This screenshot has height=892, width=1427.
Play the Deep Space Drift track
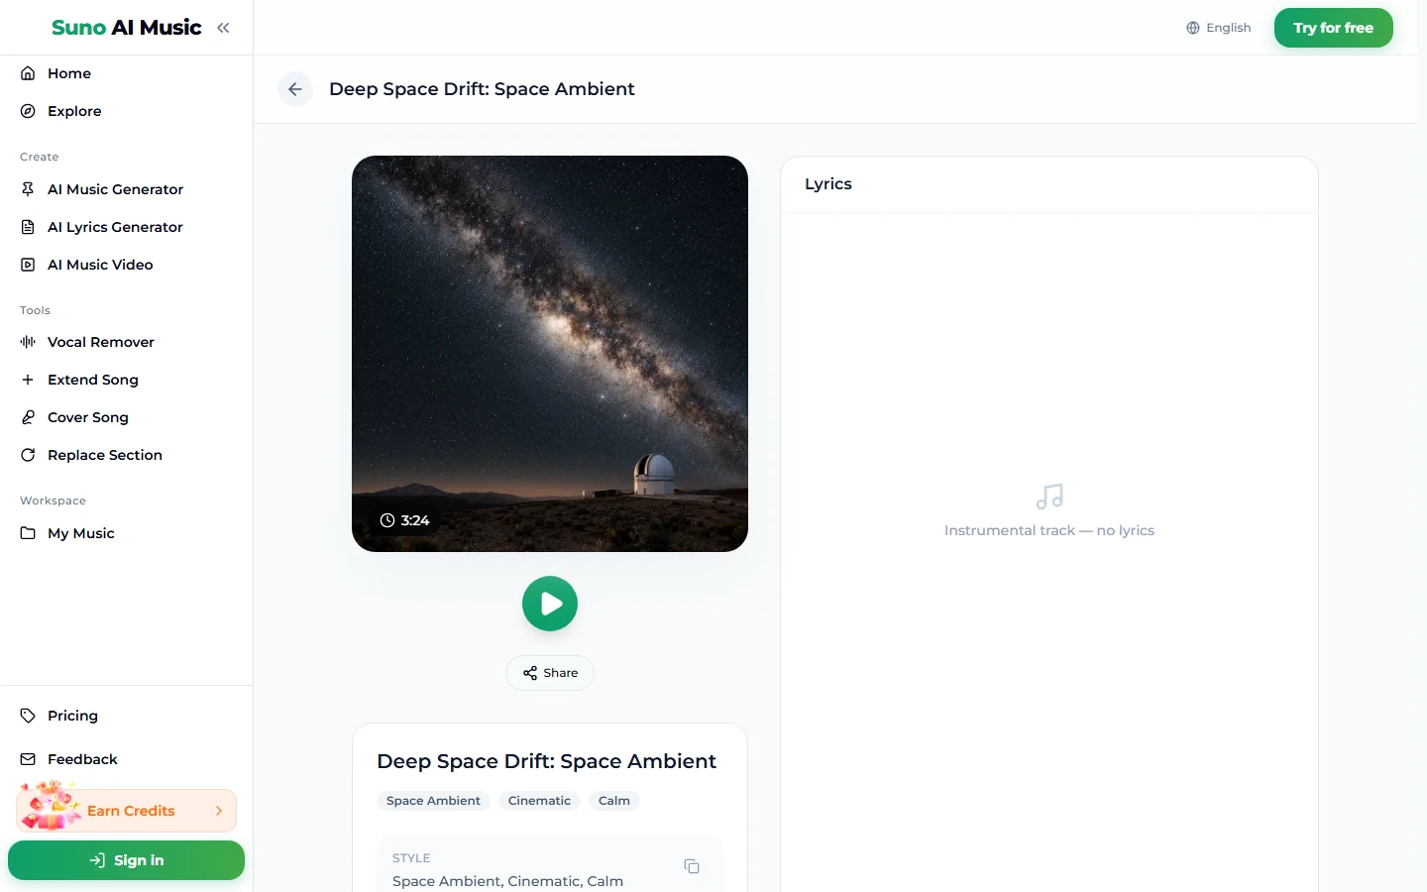point(550,604)
